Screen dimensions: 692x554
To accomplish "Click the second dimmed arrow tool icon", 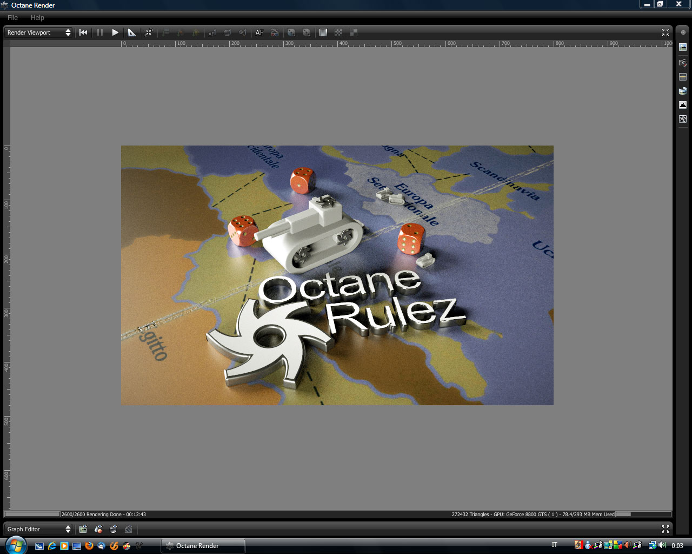I will coord(181,32).
